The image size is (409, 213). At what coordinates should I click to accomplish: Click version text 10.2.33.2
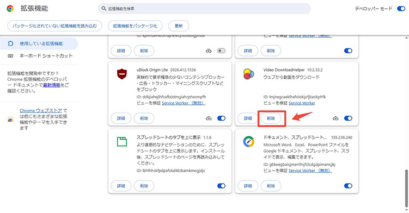[x=315, y=70]
